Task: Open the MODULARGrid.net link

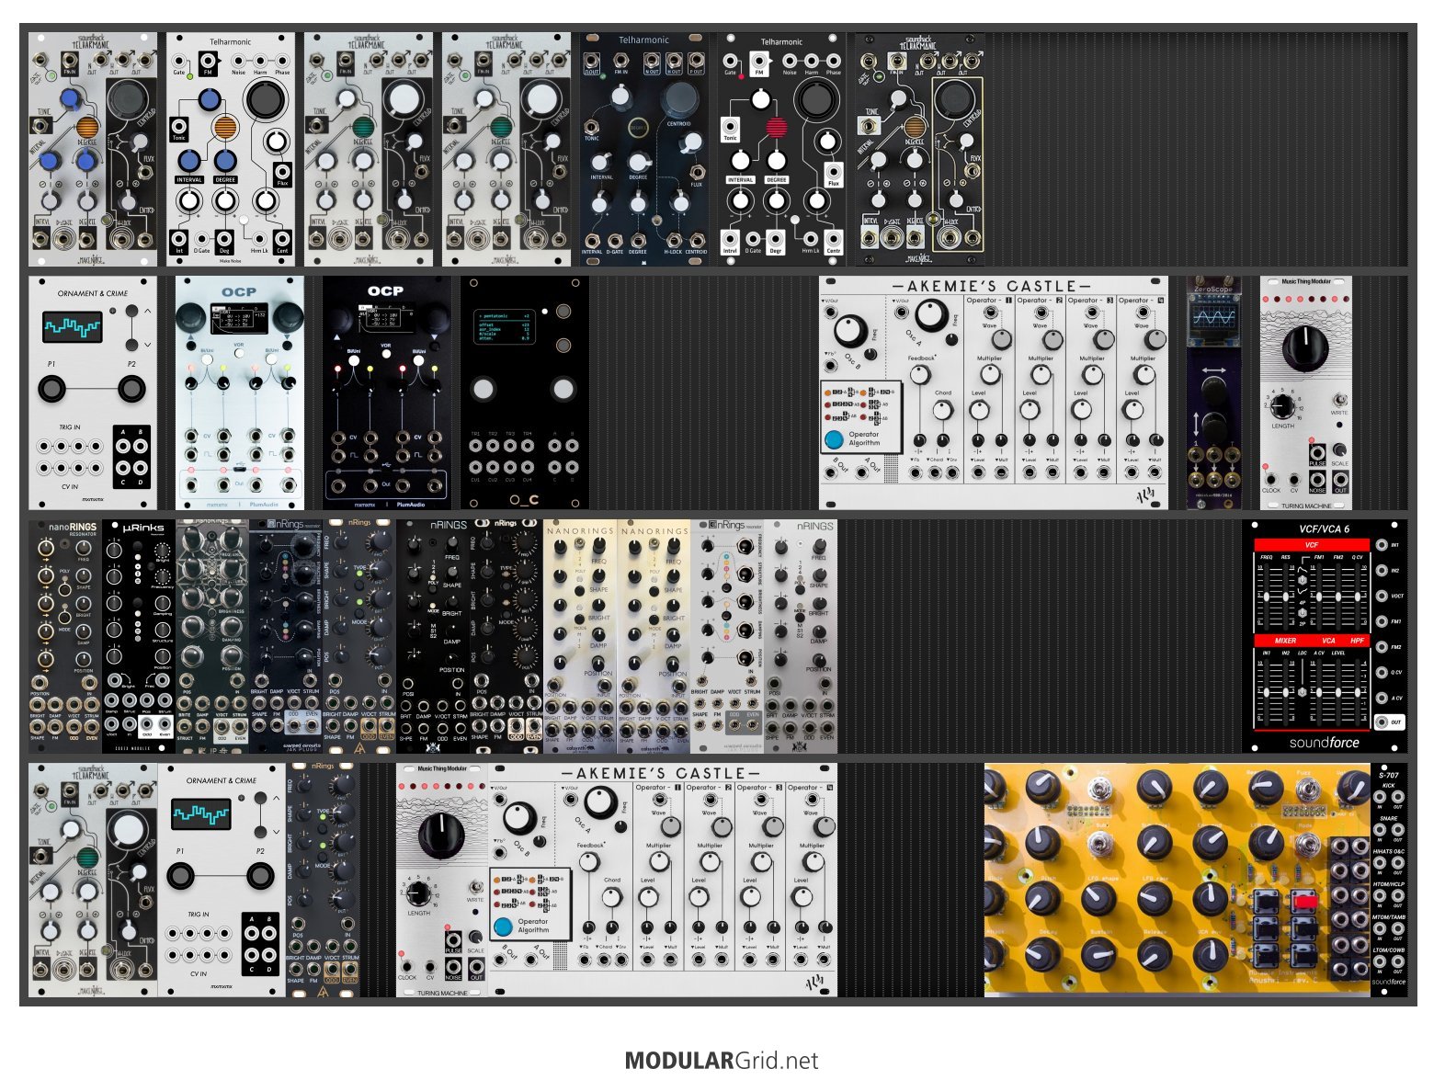Action: pyautogui.click(x=722, y=1061)
